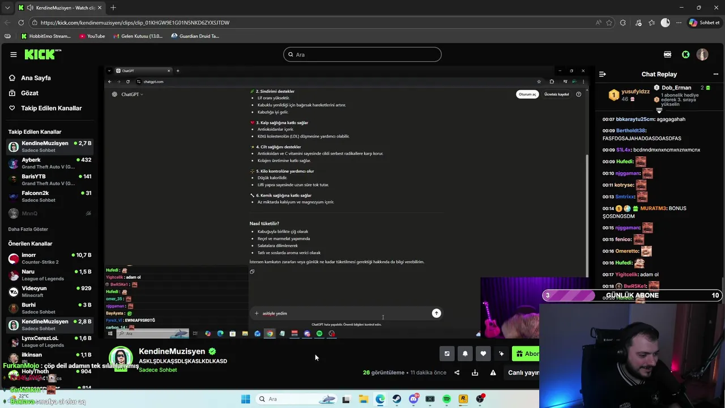
Task: Toggle follow heart for KendineMuzisyen
Action: (483, 354)
